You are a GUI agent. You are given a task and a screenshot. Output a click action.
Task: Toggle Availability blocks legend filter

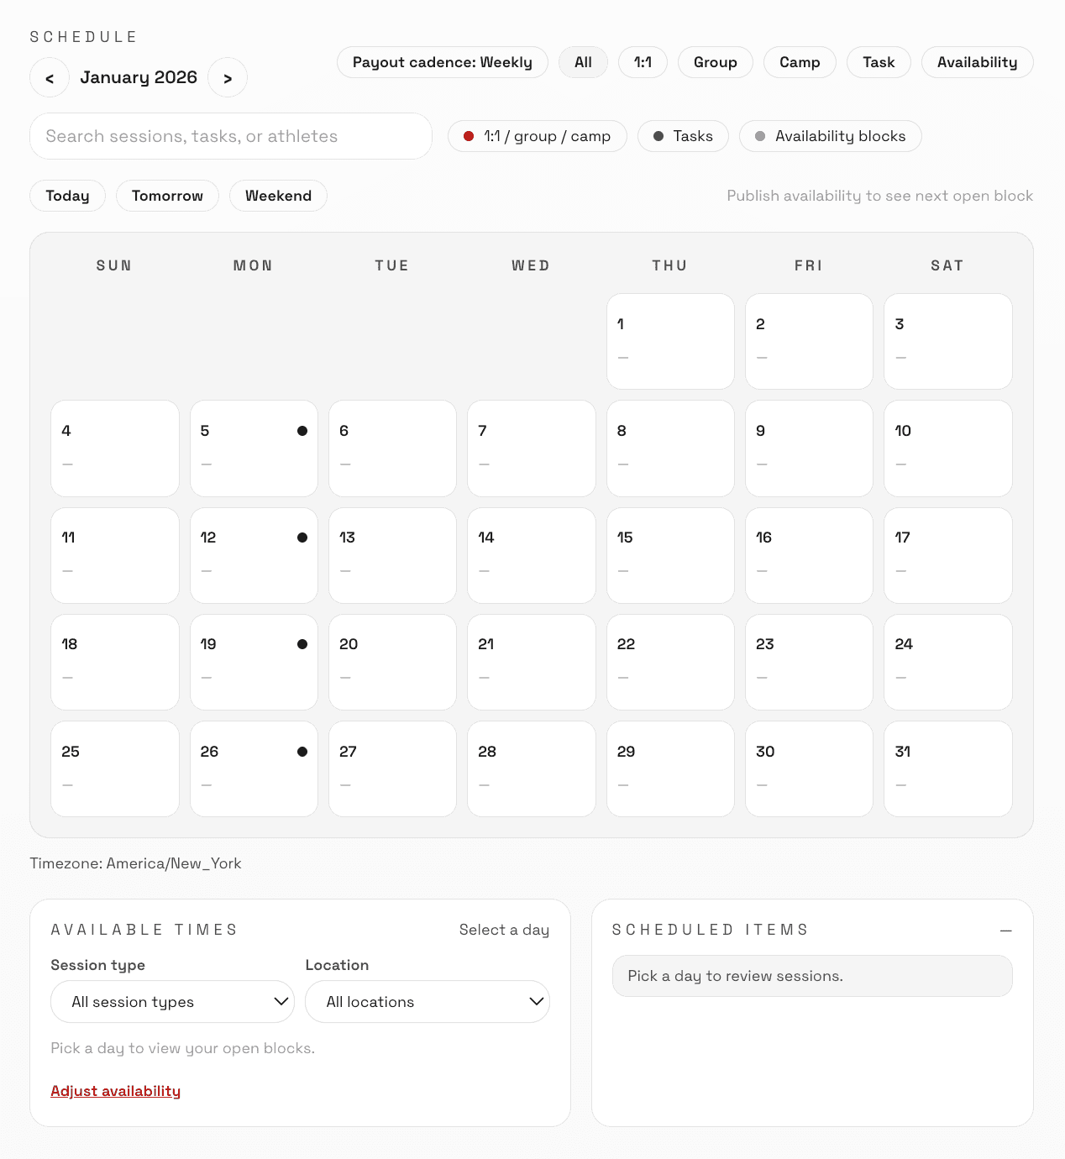(830, 136)
